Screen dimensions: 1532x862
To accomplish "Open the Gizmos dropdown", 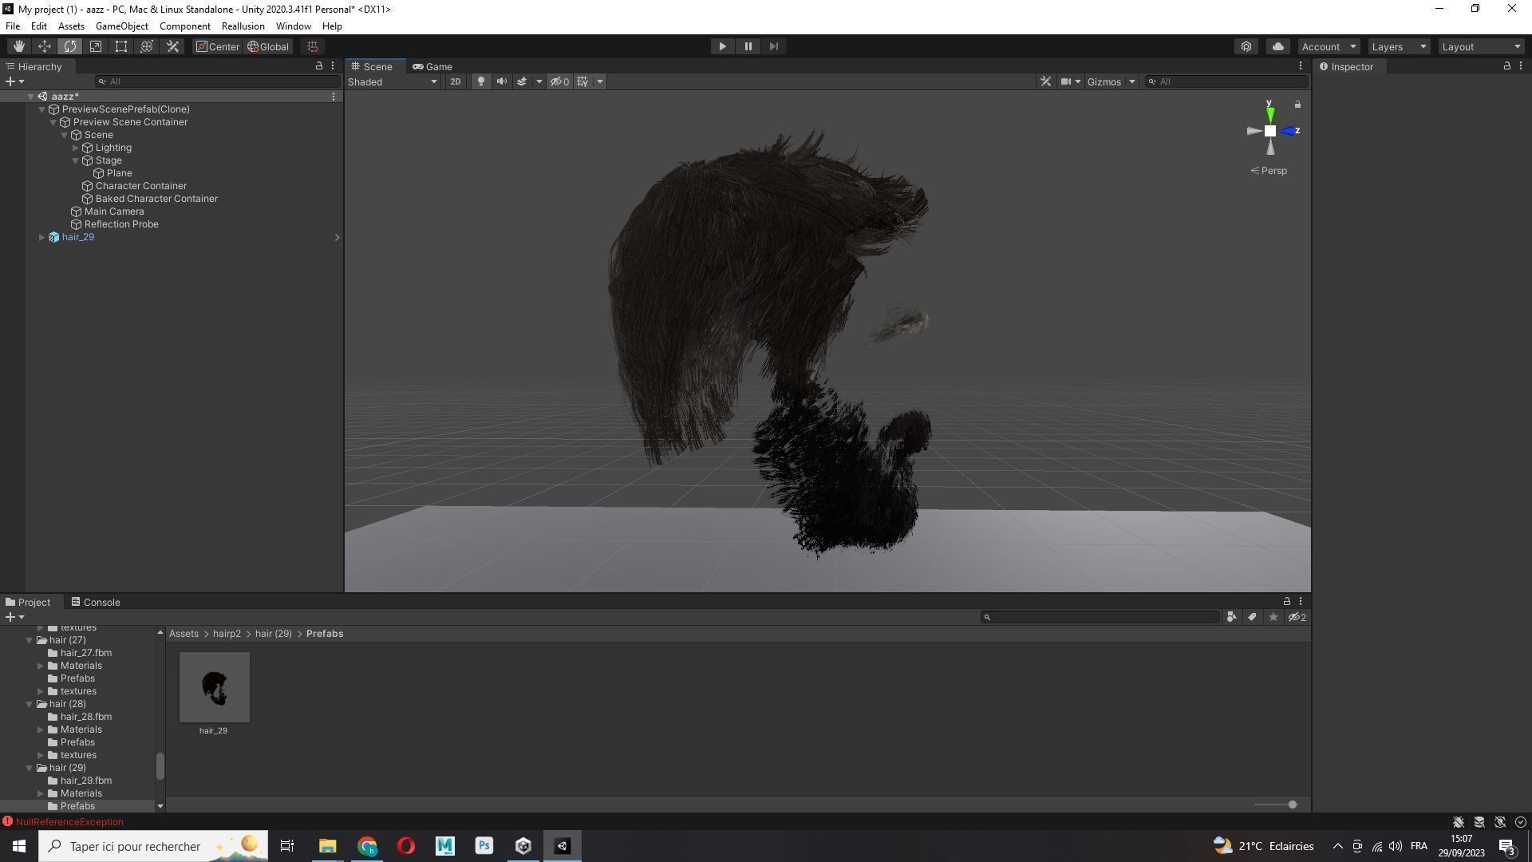I will click(x=1110, y=81).
